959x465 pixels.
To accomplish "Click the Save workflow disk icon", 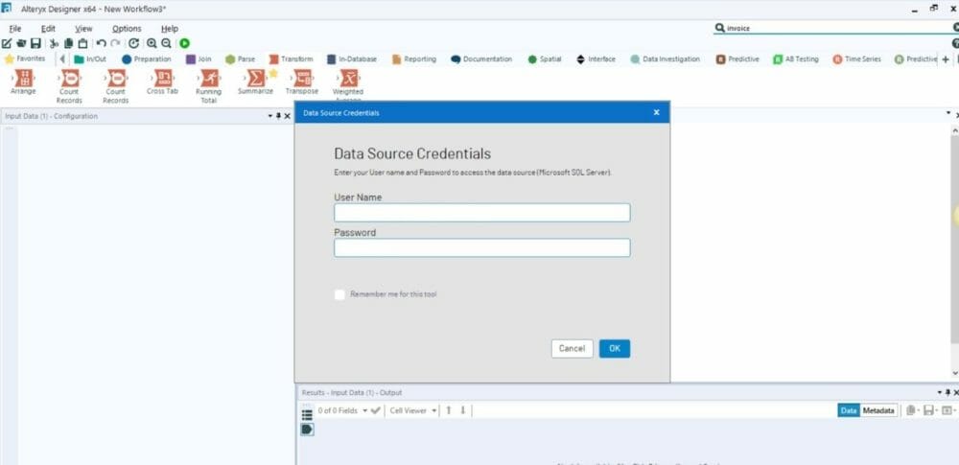I will [35, 43].
